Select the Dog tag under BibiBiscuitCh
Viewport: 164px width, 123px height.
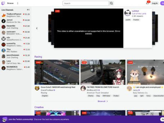[98, 96]
